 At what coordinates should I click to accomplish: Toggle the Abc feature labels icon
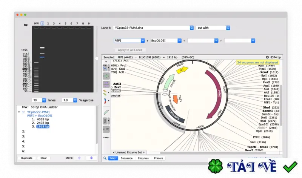pos(105,121)
